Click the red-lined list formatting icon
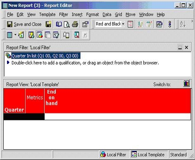 tap(130, 24)
